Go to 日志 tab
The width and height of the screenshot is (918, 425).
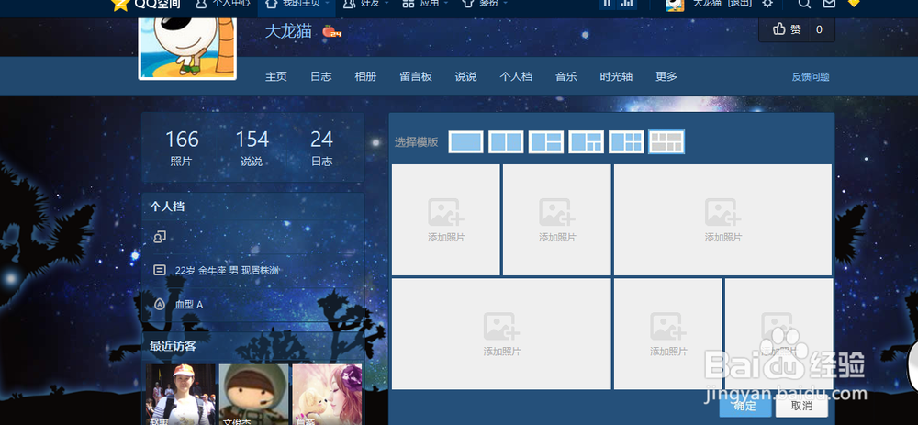pyautogui.click(x=320, y=77)
